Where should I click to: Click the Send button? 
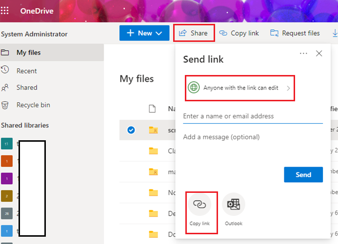point(303,174)
